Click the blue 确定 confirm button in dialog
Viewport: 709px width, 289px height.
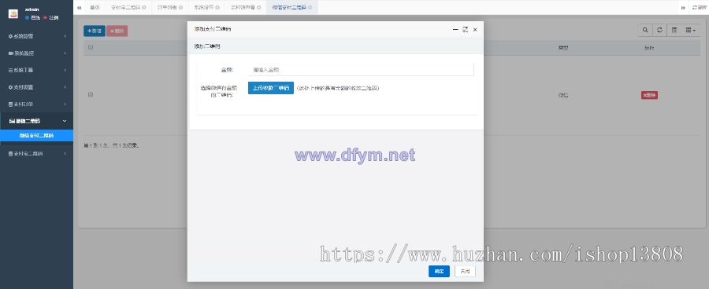[x=439, y=272]
